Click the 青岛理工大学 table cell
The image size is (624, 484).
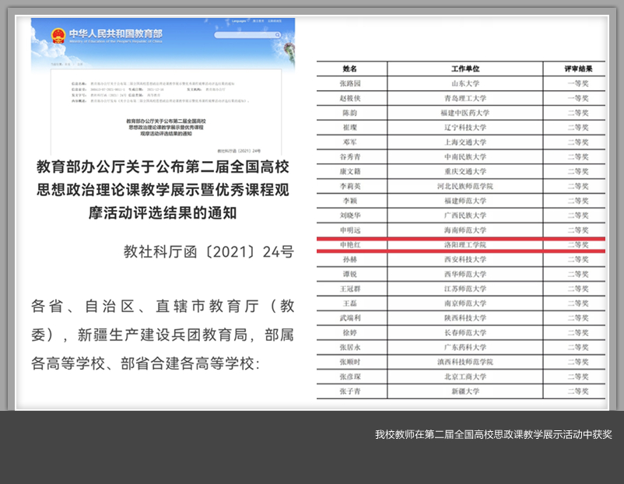point(468,98)
